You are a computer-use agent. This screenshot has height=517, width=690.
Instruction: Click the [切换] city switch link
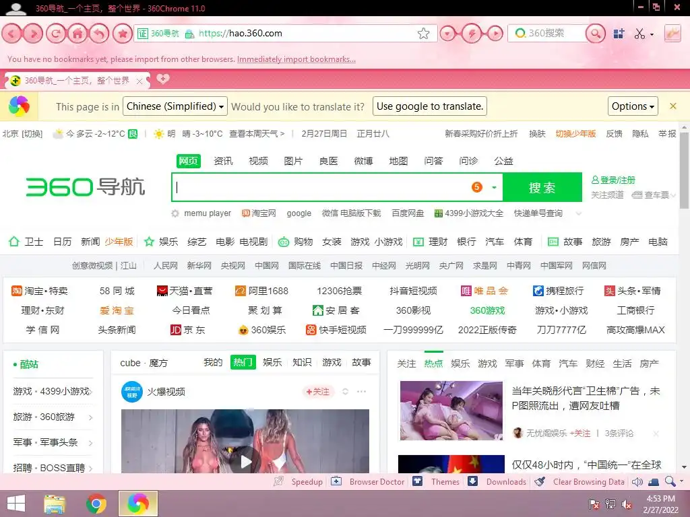click(x=32, y=134)
